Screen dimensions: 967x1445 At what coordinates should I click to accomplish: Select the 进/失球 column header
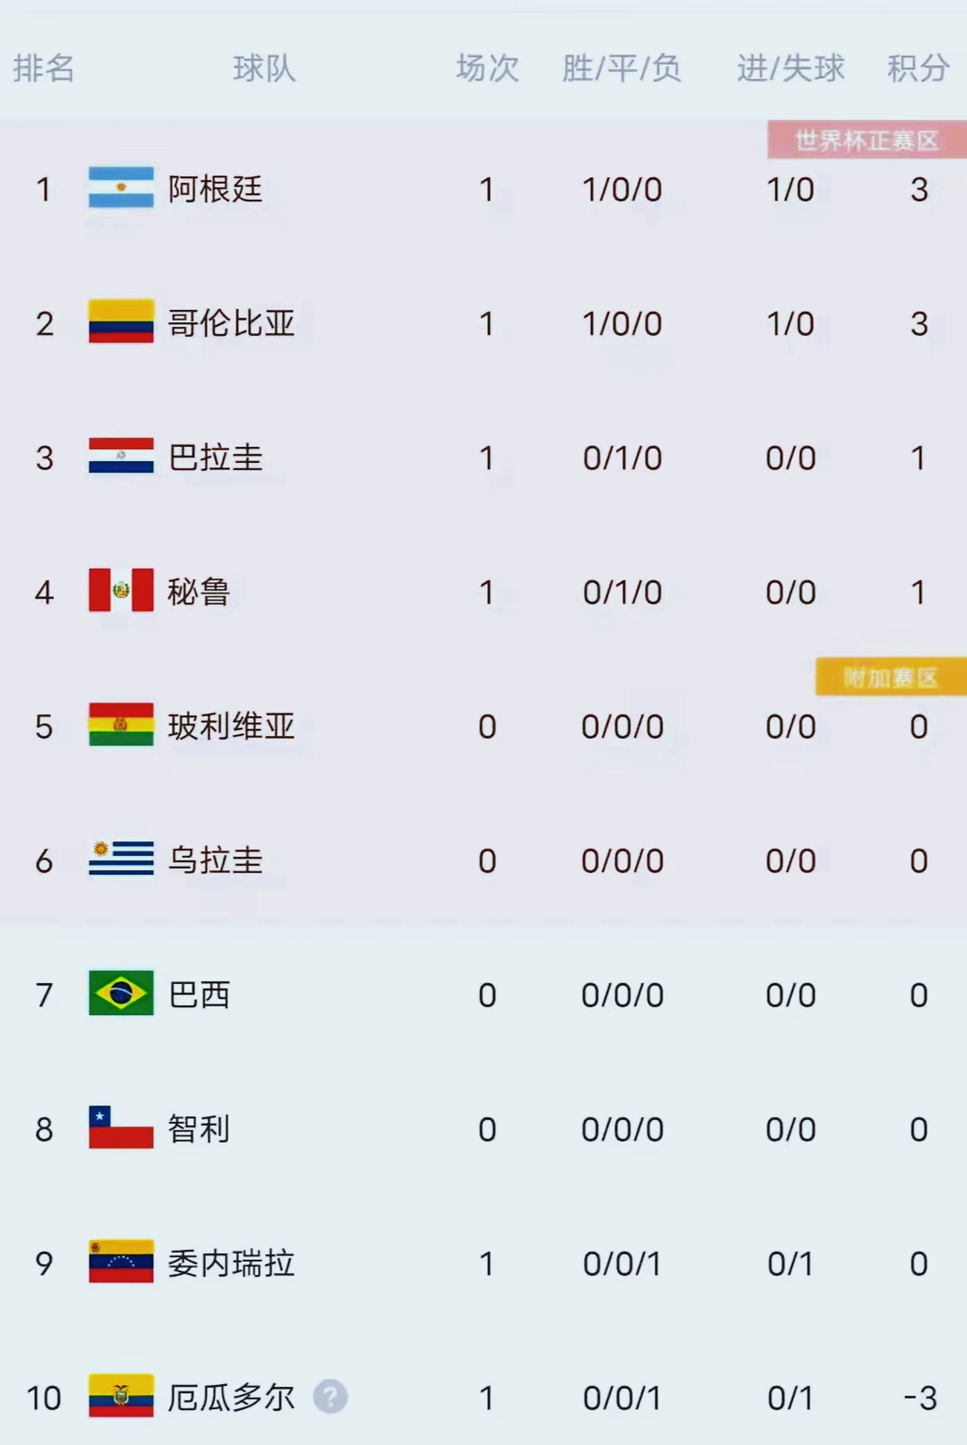pos(791,68)
